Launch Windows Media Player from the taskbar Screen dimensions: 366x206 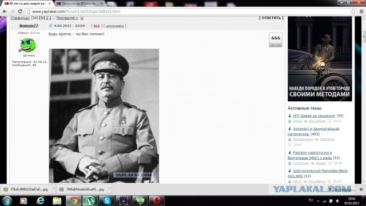pos(23,201)
